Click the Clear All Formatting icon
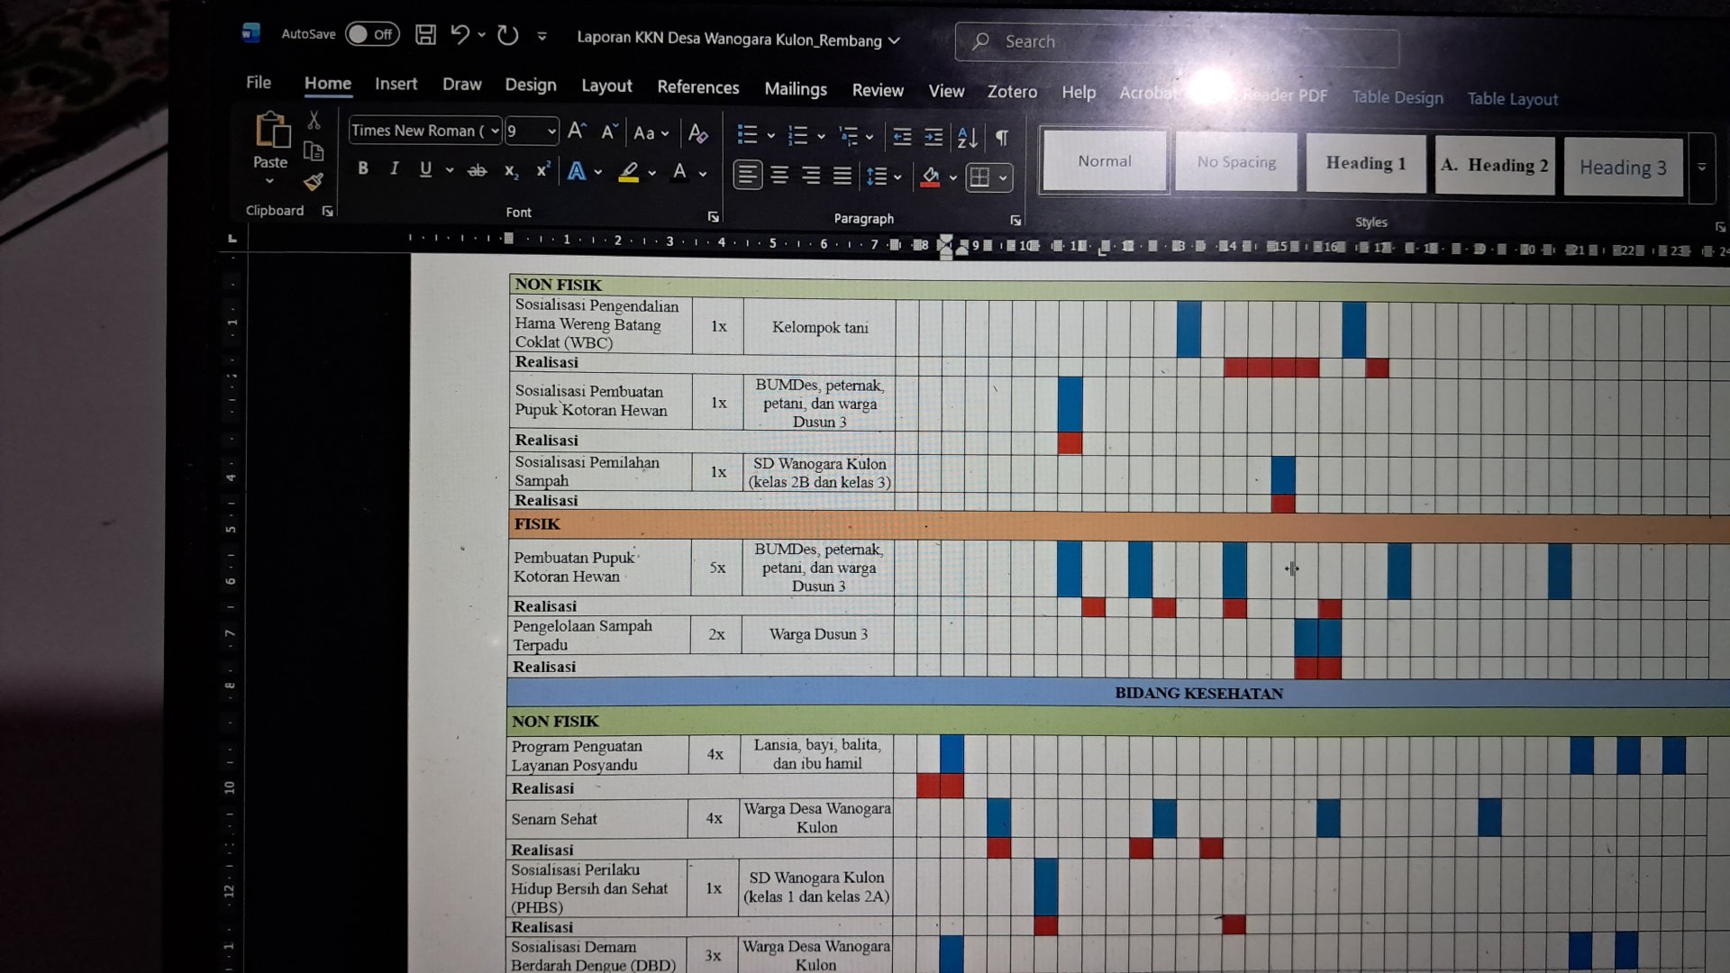The image size is (1730, 973). pos(697,133)
